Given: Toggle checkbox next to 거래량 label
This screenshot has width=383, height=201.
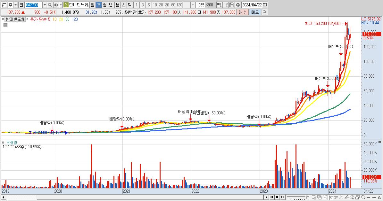Looking at the screenshot, I should [x=3, y=142].
